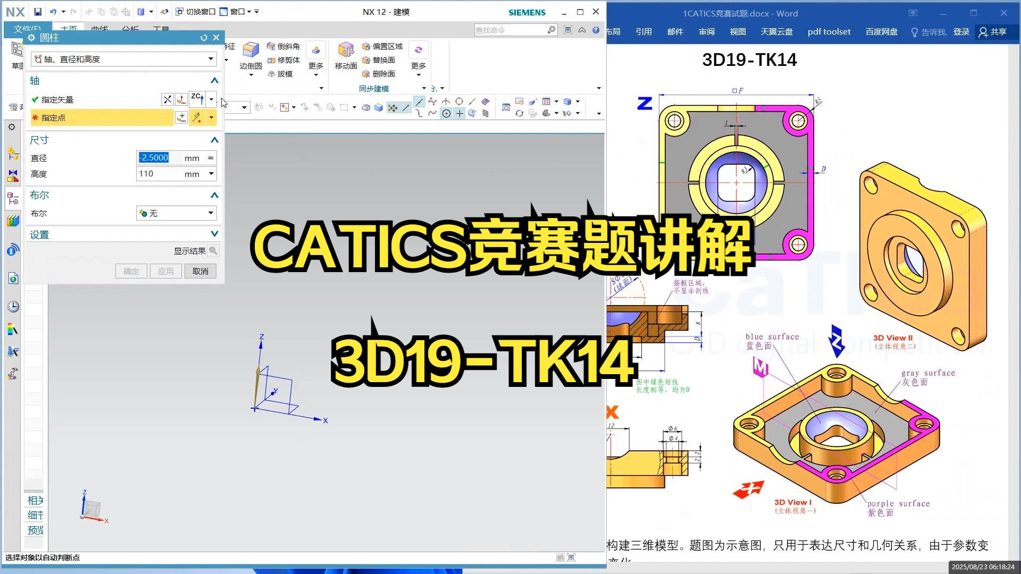Click the 偏置区域 offset region tool
This screenshot has height=574, width=1021.
tap(382, 46)
